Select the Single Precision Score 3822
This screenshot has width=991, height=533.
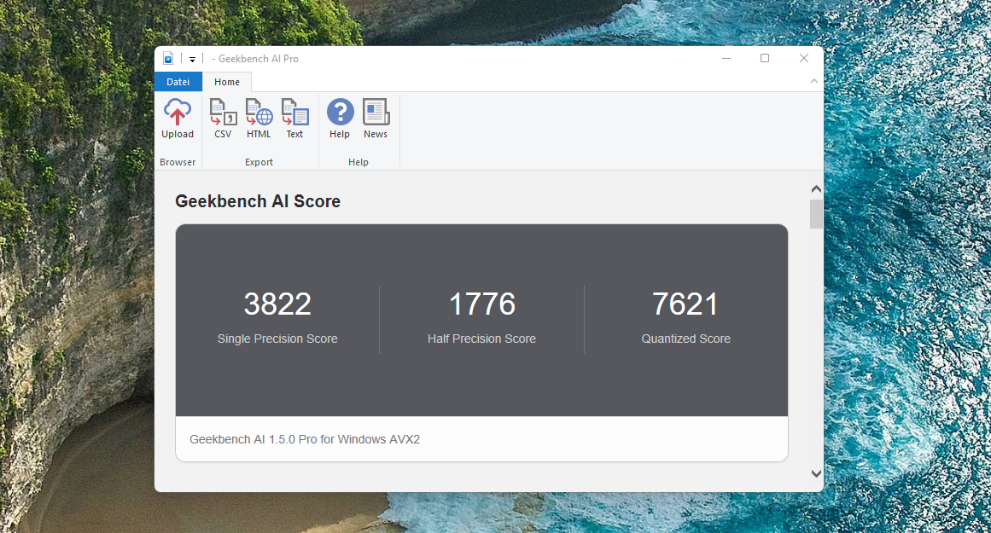(277, 304)
